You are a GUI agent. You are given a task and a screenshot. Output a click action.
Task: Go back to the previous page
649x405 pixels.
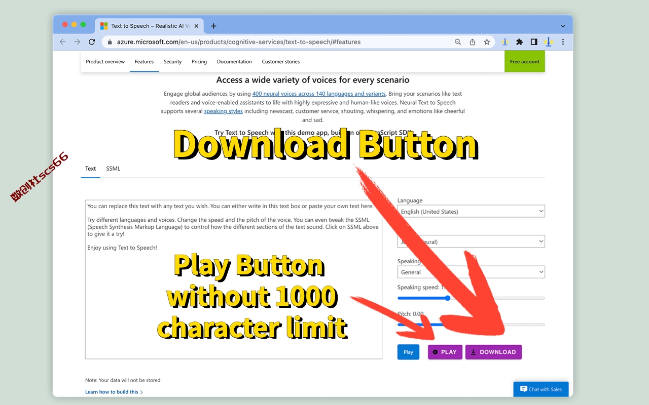pos(63,42)
